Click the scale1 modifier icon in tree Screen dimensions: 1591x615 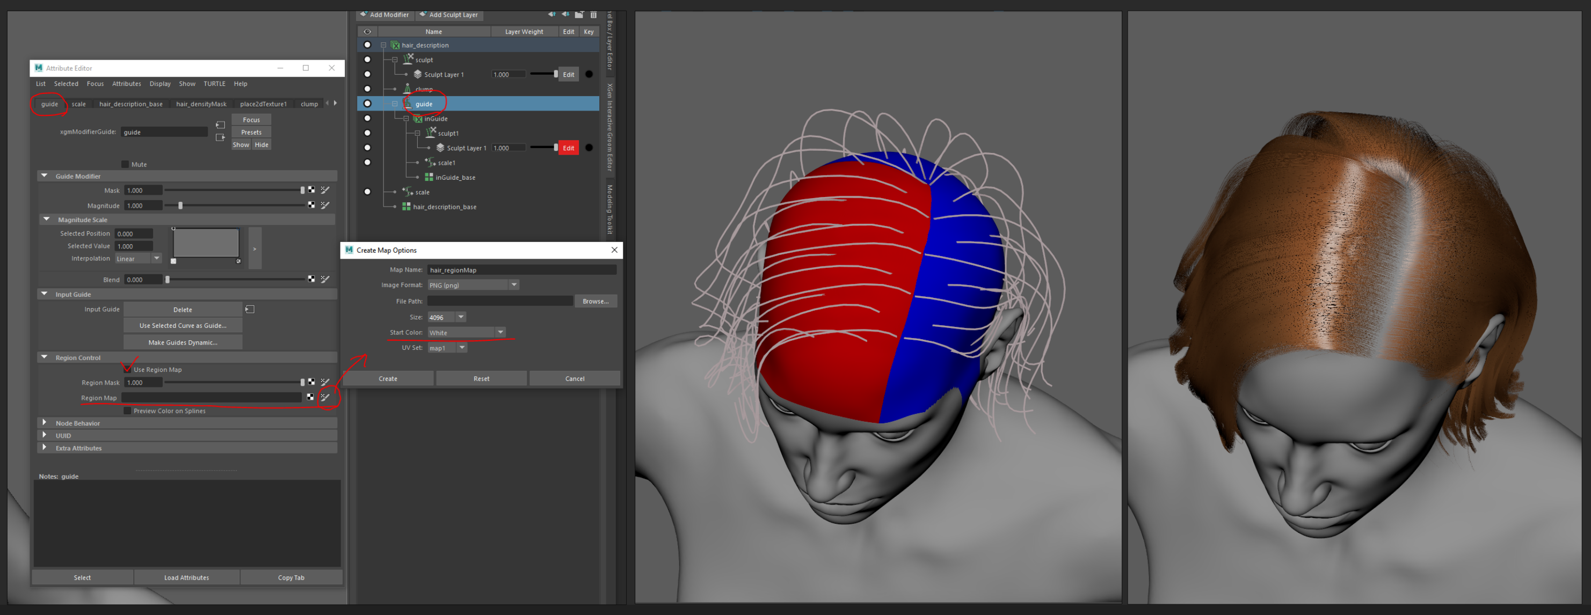[x=431, y=163]
